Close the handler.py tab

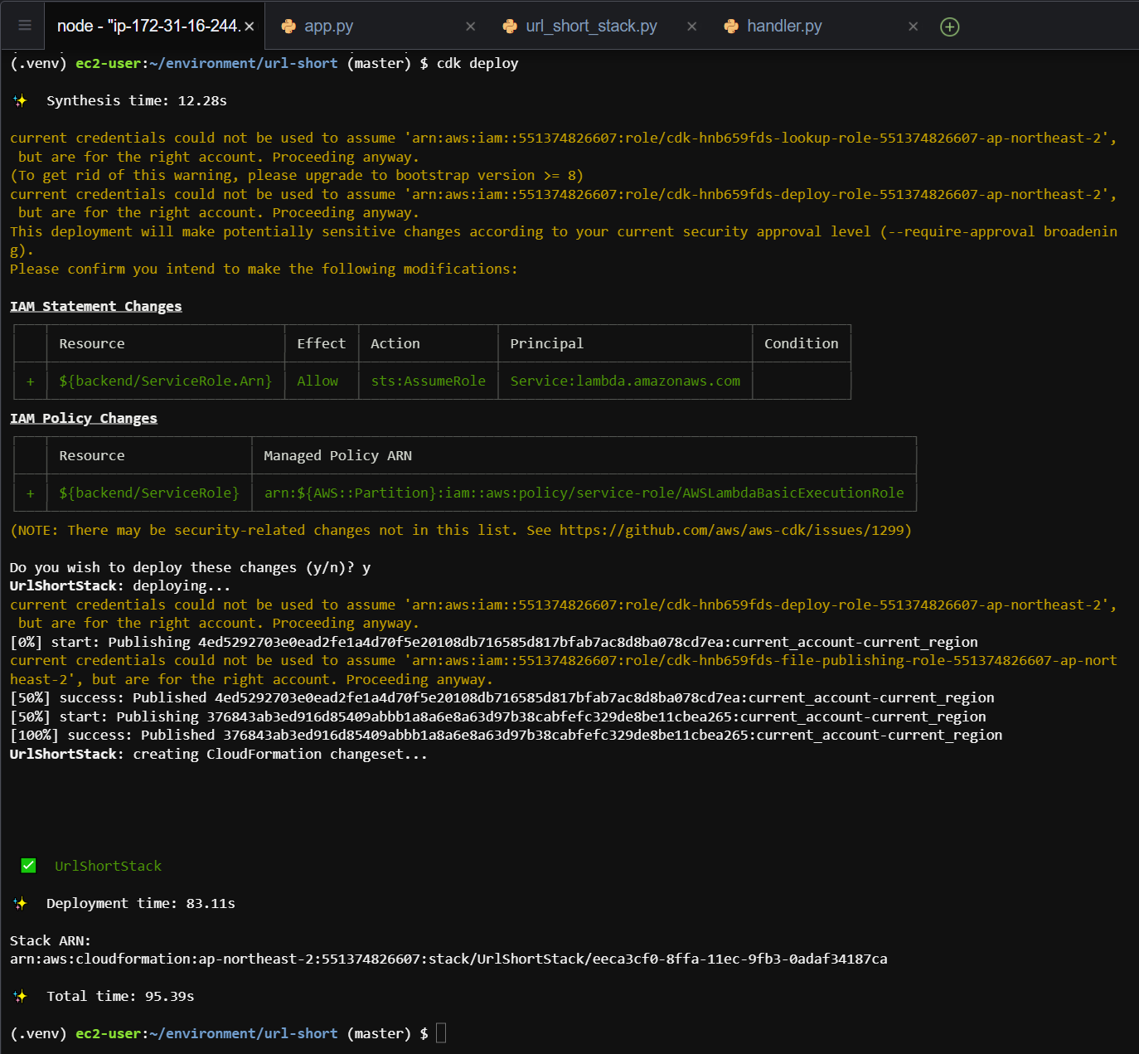coord(913,27)
